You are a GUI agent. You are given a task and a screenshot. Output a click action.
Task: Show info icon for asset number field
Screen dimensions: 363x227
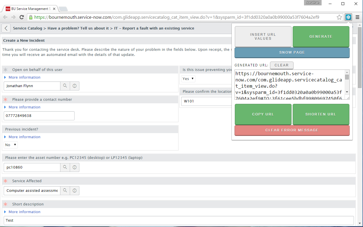pos(75,167)
